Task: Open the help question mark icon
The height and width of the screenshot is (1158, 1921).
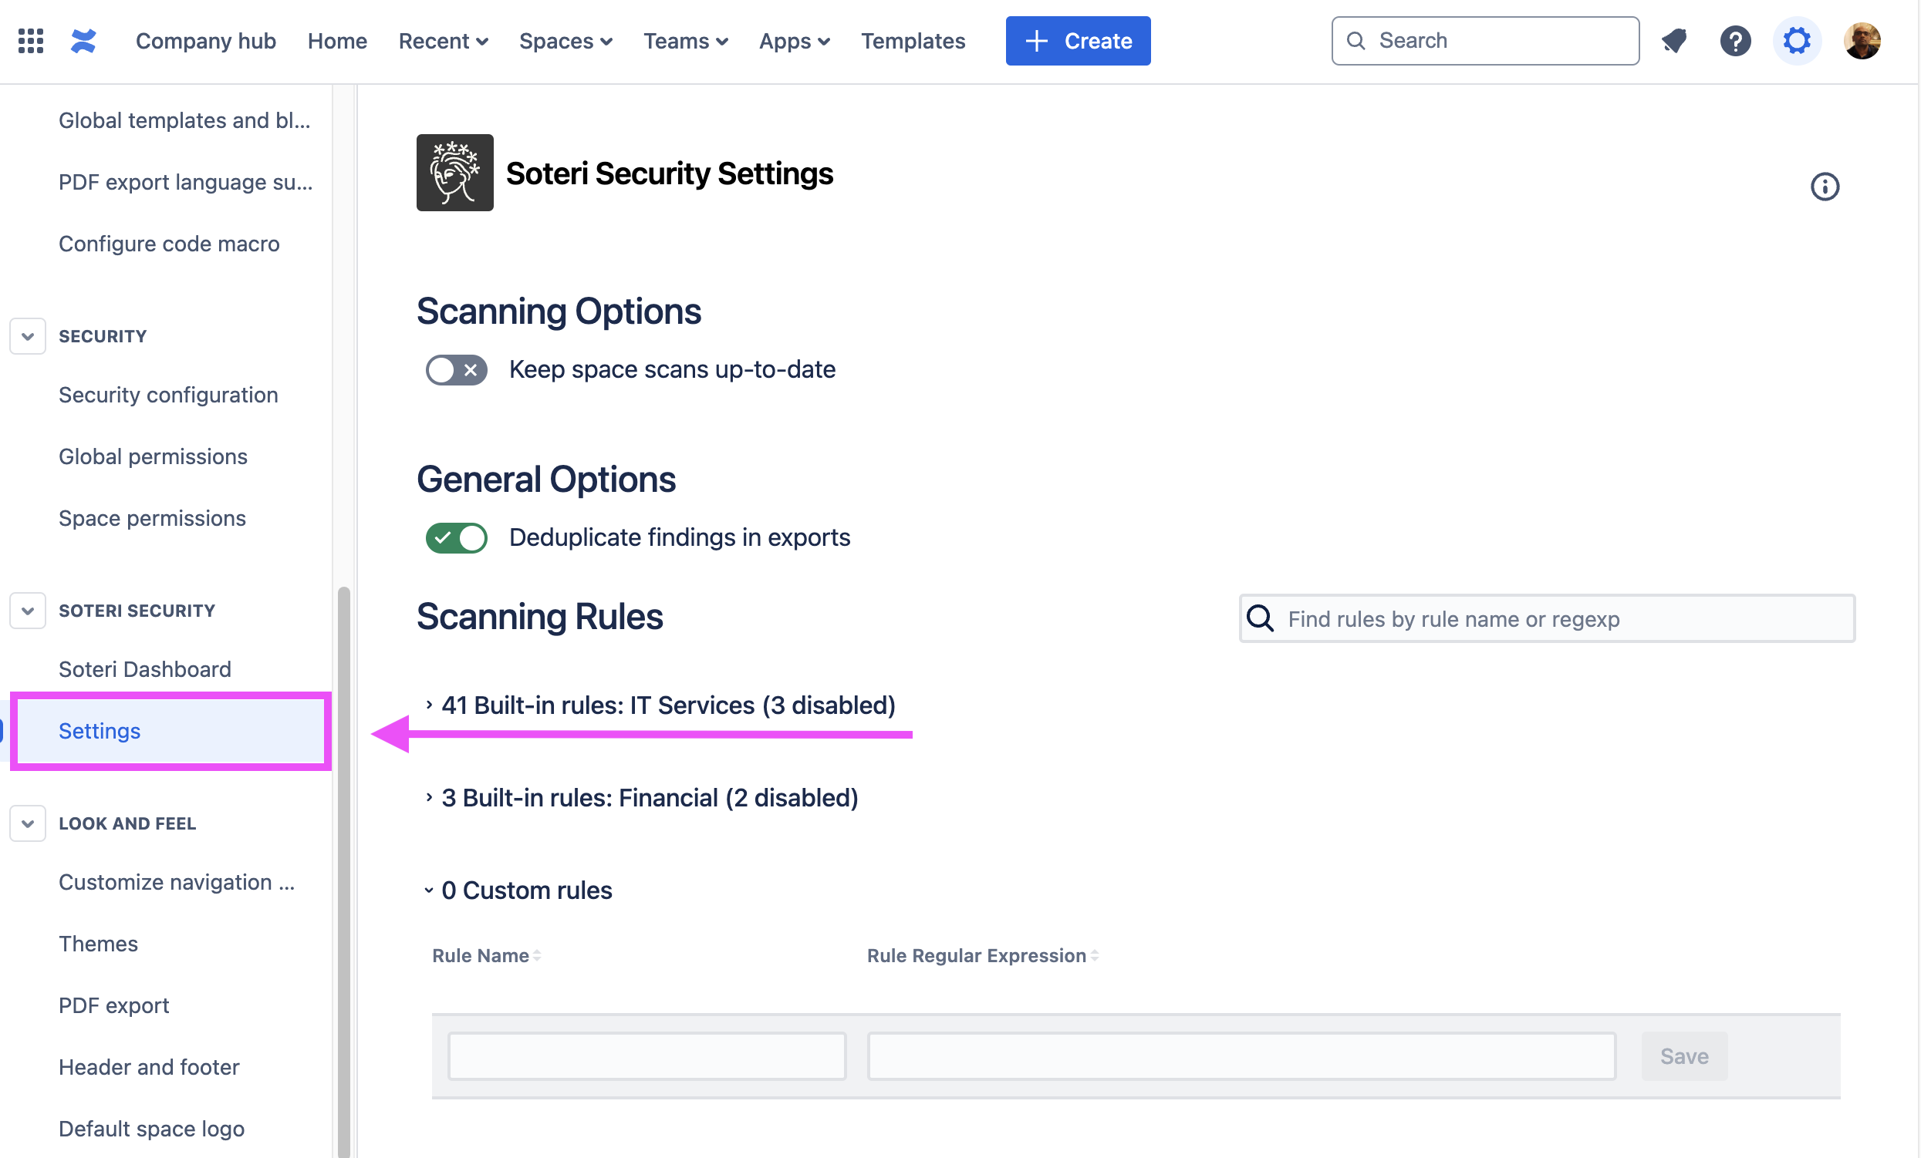Action: click(x=1735, y=41)
